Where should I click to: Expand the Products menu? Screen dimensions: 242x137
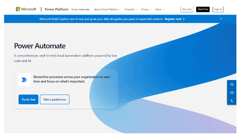point(131,9)
